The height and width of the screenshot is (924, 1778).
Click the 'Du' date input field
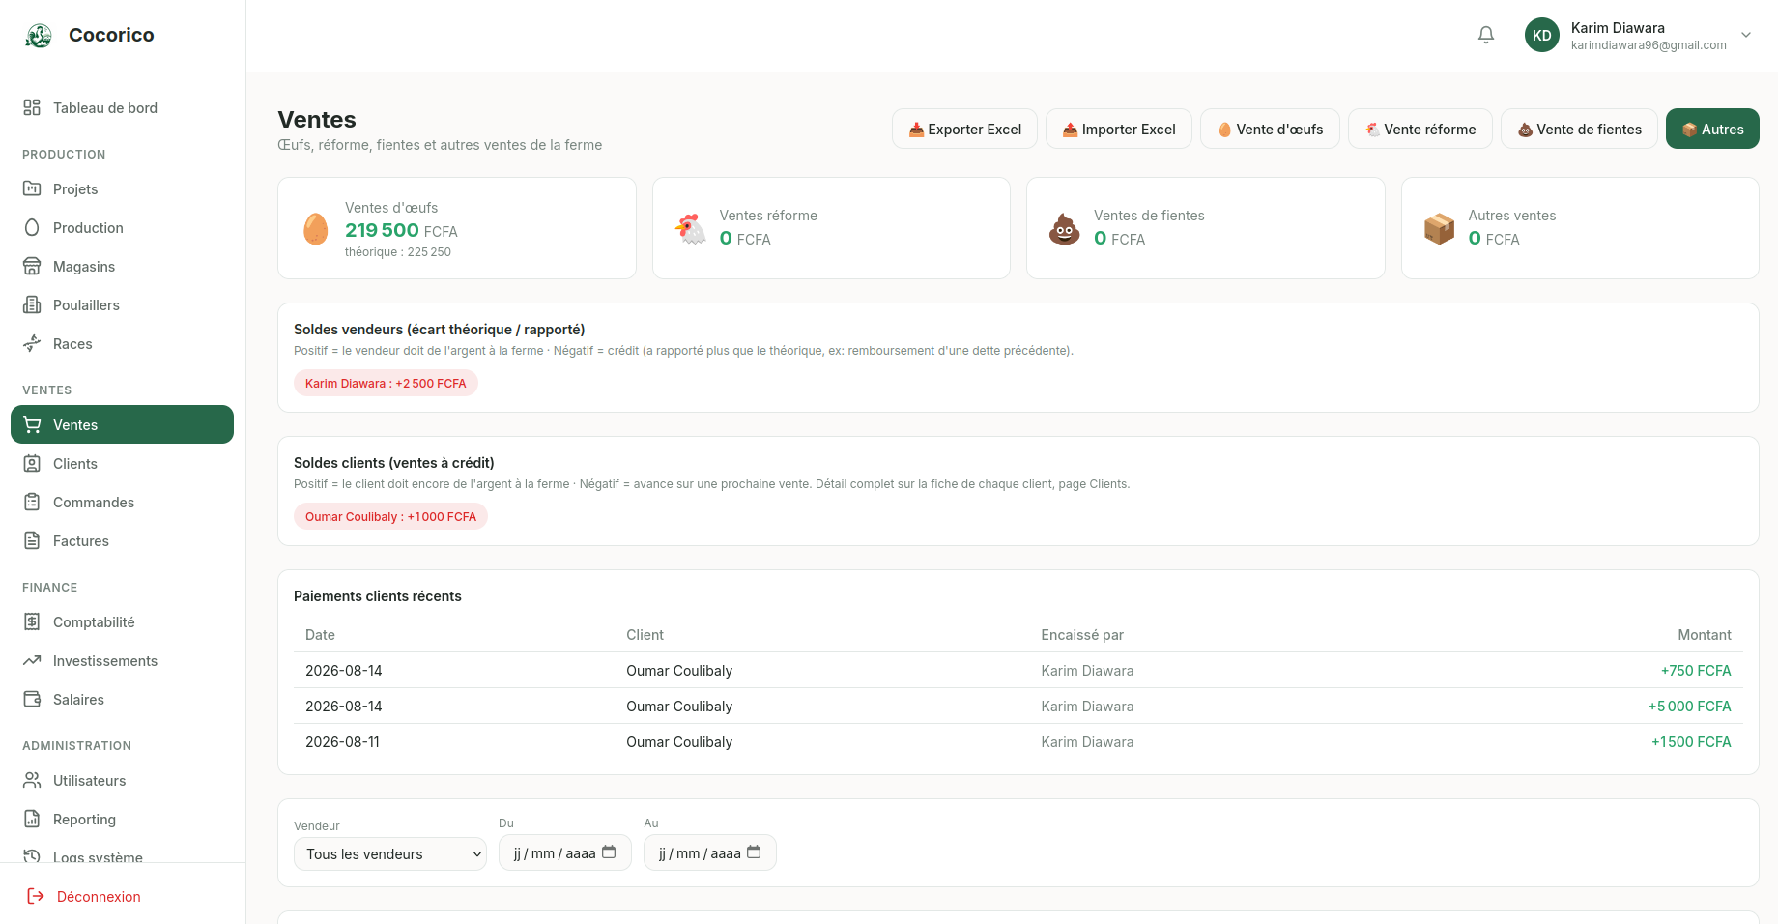[565, 852]
